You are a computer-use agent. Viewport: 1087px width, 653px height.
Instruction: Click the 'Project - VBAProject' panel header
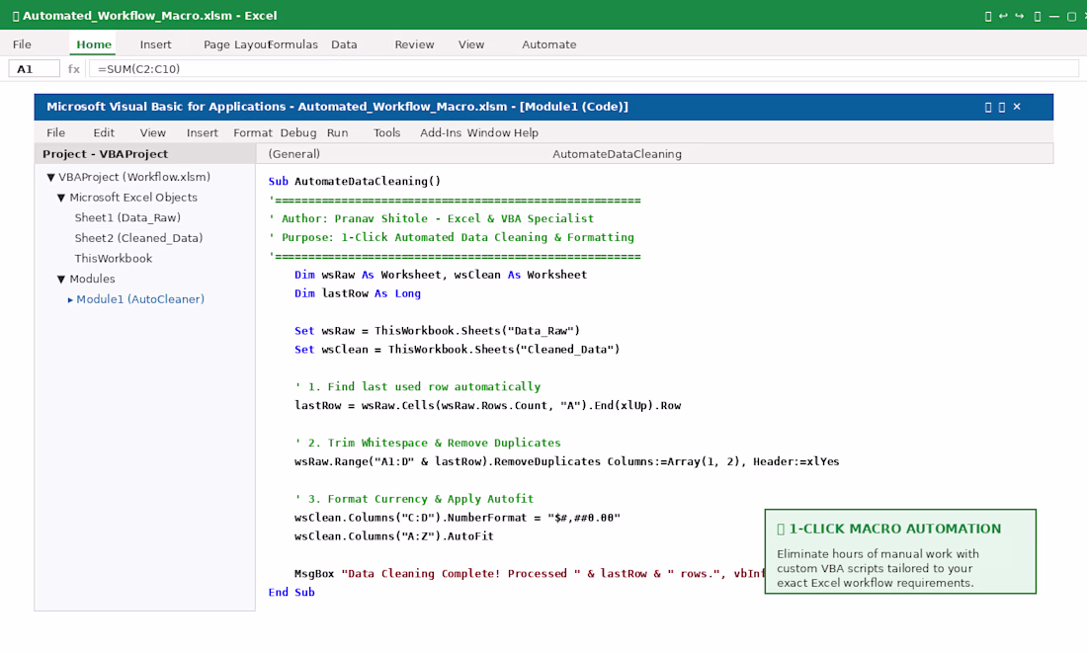(145, 154)
